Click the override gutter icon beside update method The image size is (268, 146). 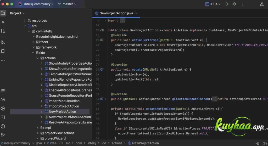102,69
